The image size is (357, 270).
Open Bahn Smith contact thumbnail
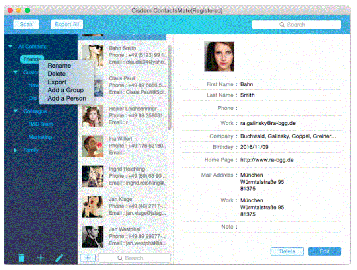[93, 55]
